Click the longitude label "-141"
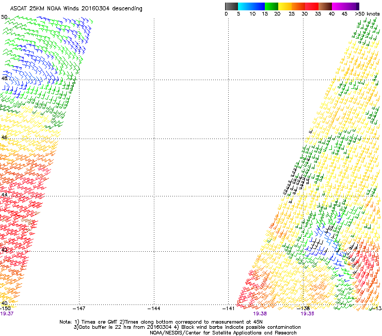Image resolution: width=382 pixels, height=336 pixels. point(229,309)
